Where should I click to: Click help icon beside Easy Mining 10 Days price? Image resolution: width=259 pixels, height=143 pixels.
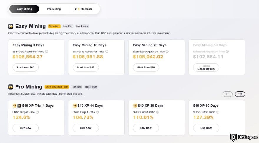(107, 52)
